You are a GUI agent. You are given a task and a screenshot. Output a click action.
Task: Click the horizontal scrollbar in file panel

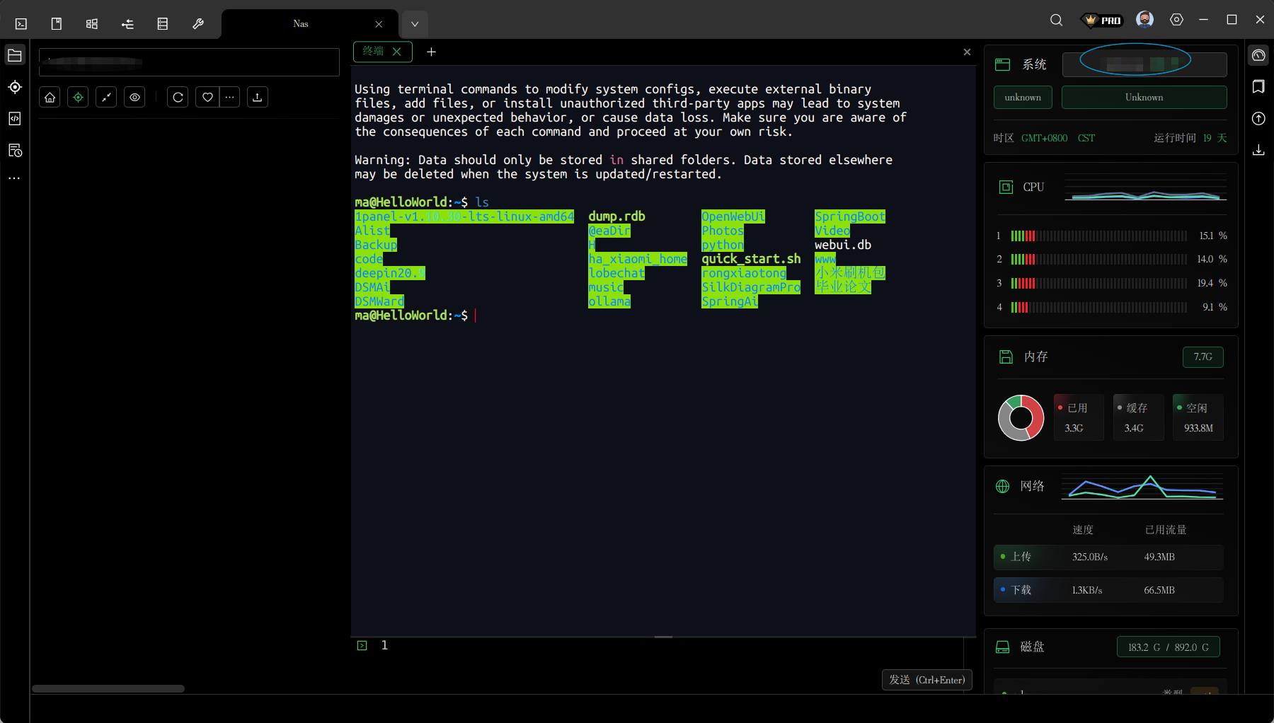(x=108, y=689)
